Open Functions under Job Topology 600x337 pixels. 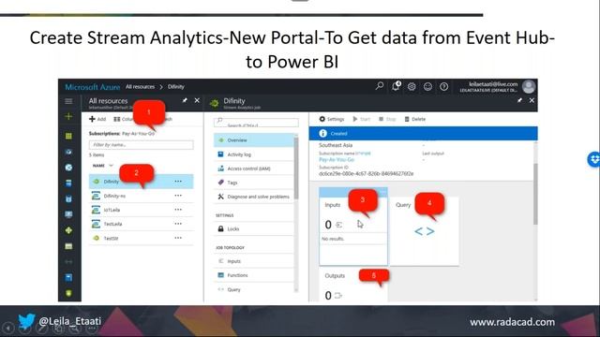coord(254,275)
